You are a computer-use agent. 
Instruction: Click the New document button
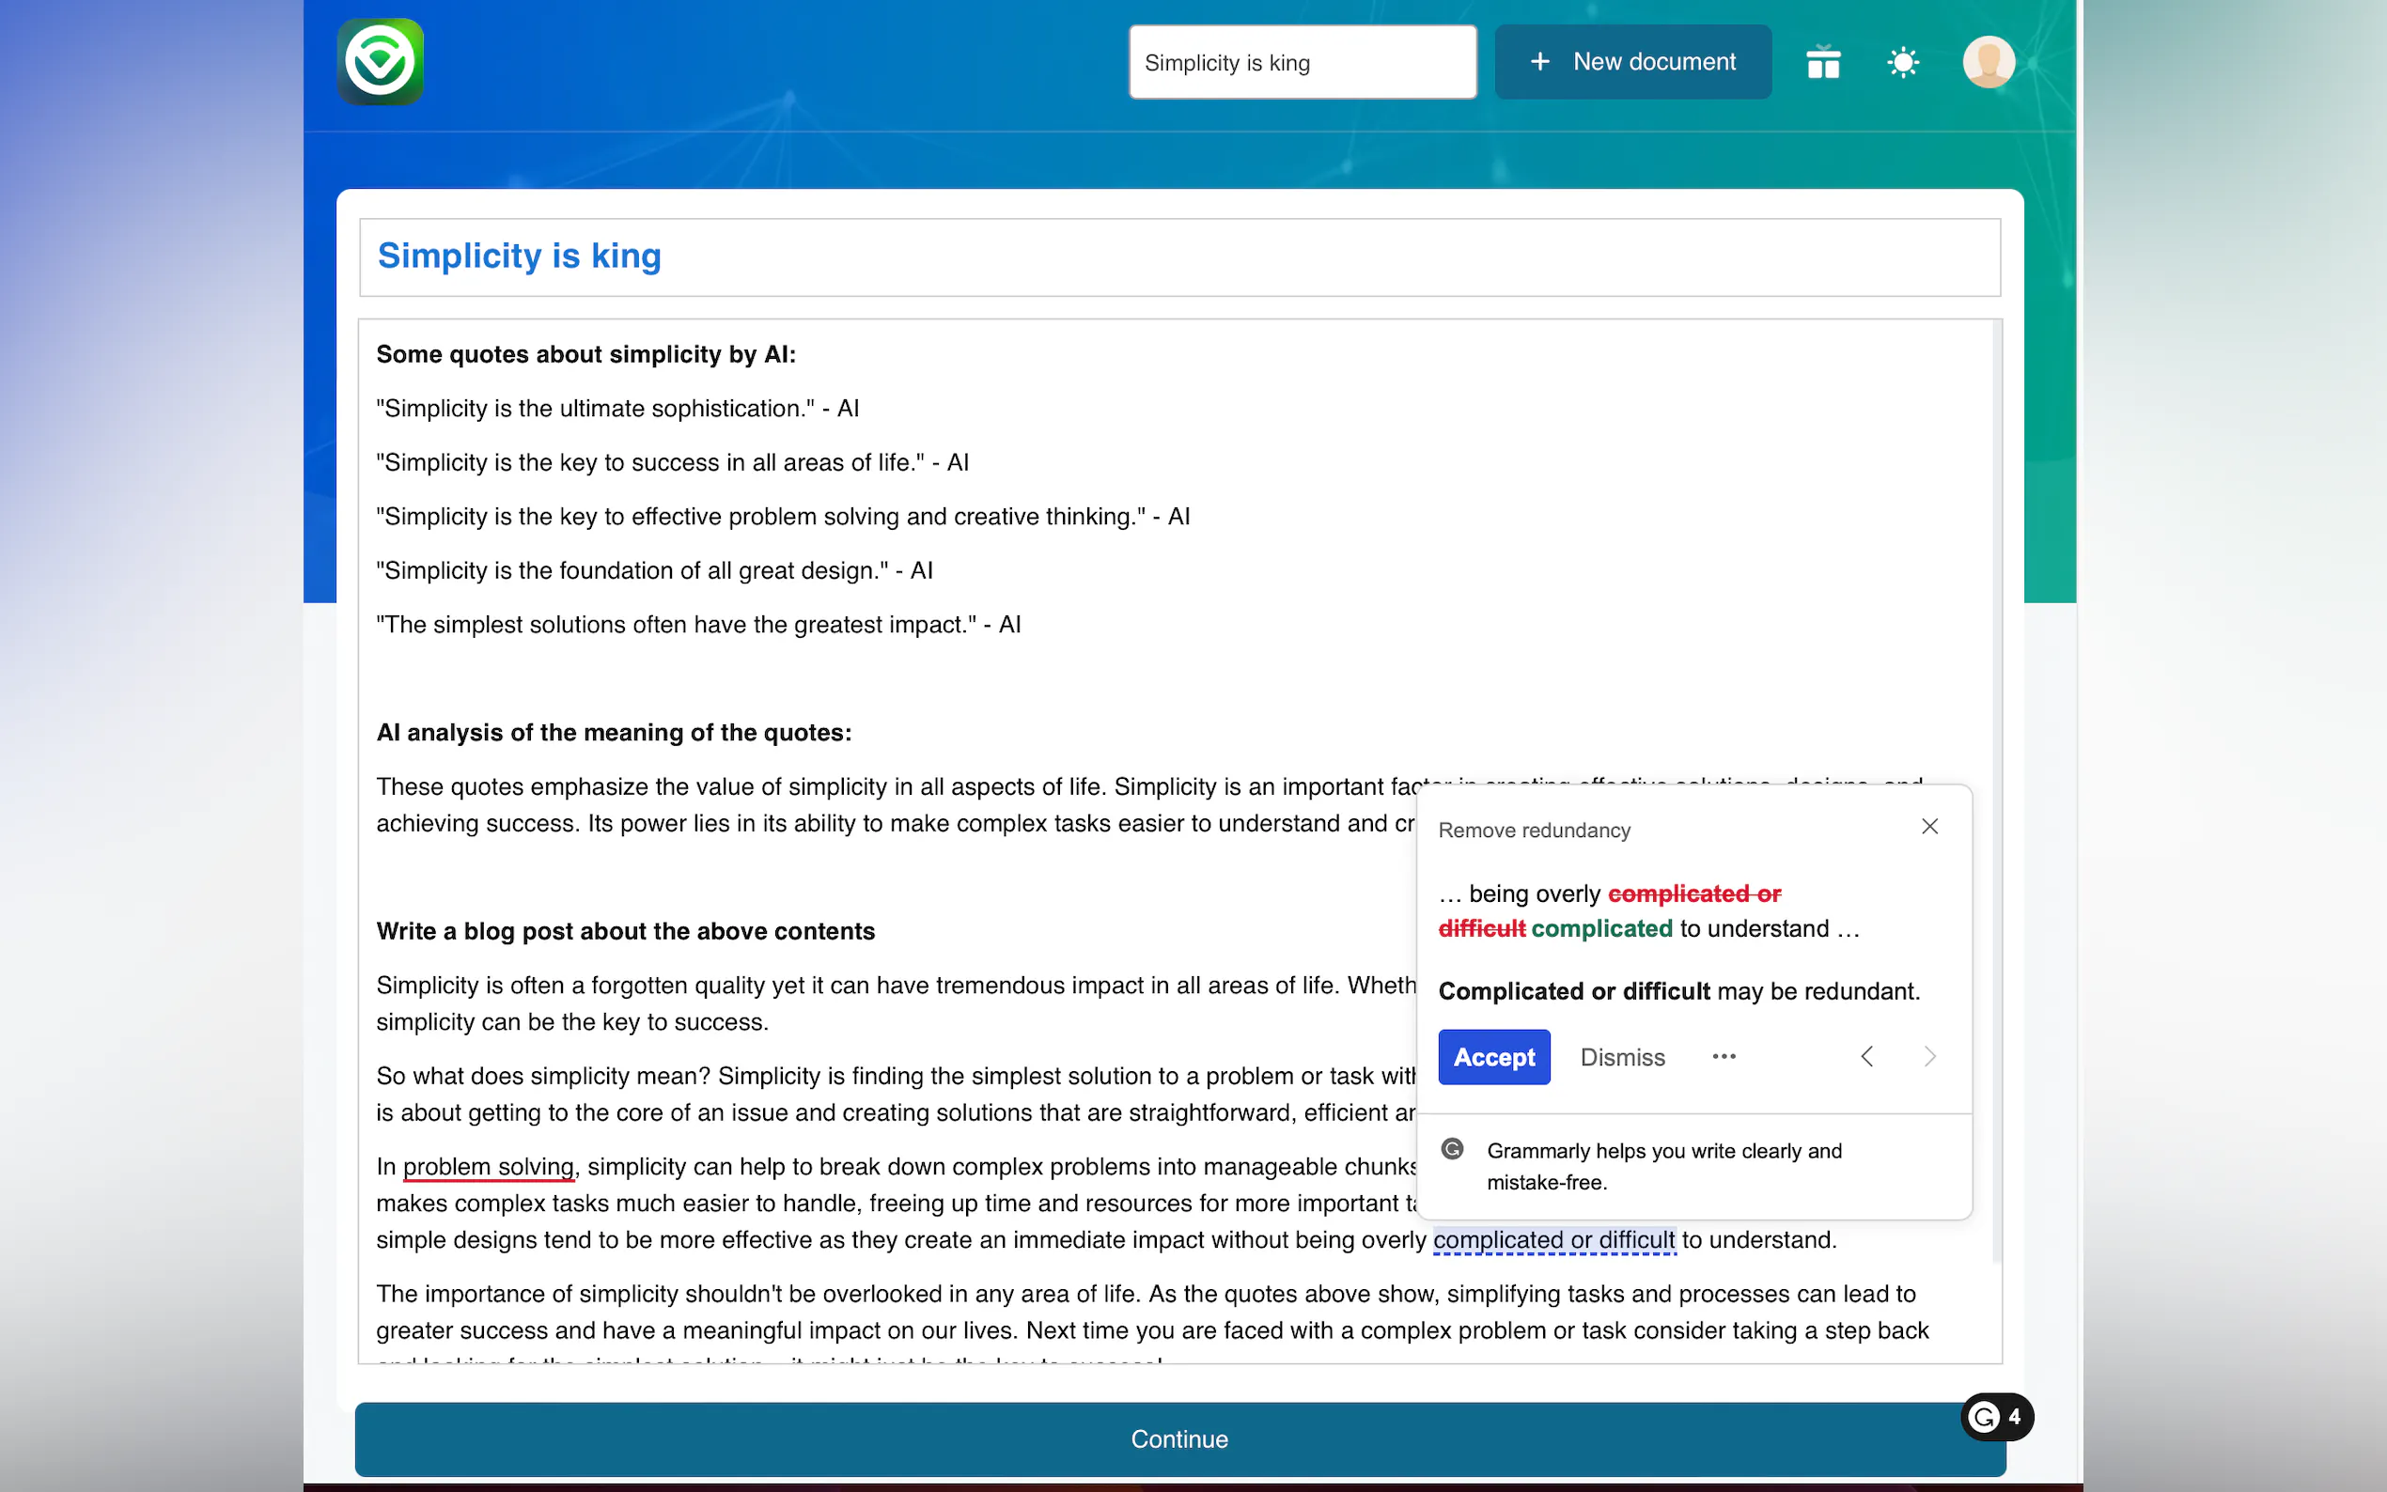click(1633, 62)
